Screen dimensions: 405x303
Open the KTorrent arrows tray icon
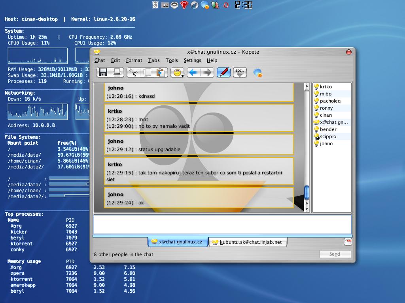tap(215, 5)
